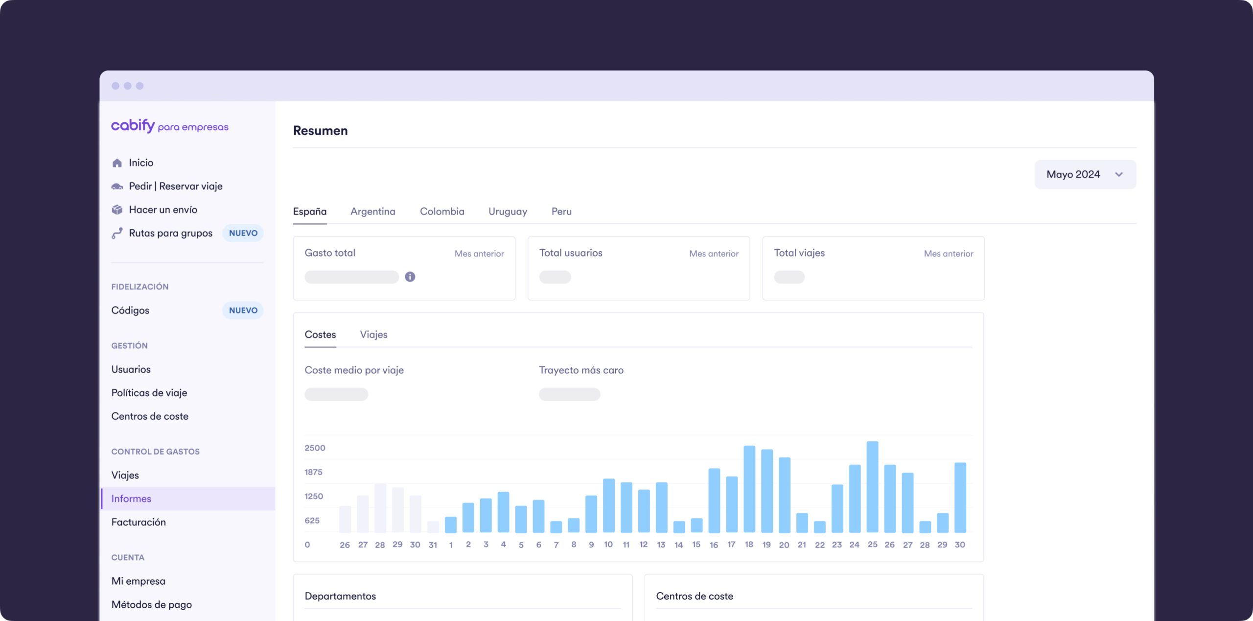The image size is (1253, 621).
Task: Open Métodos de pago in sidebar
Action: coord(151,604)
